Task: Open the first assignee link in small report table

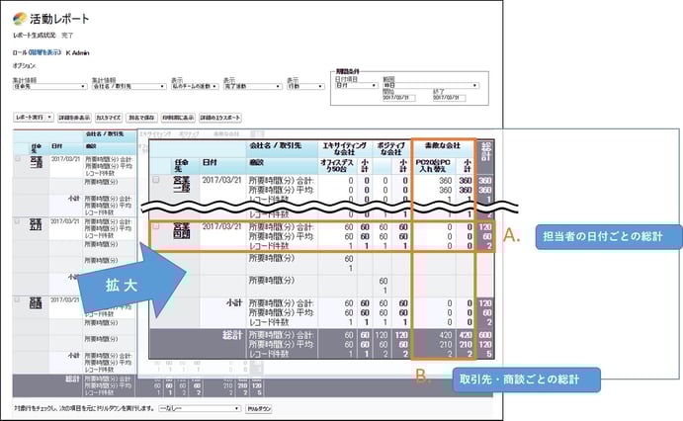Action: coord(37,161)
